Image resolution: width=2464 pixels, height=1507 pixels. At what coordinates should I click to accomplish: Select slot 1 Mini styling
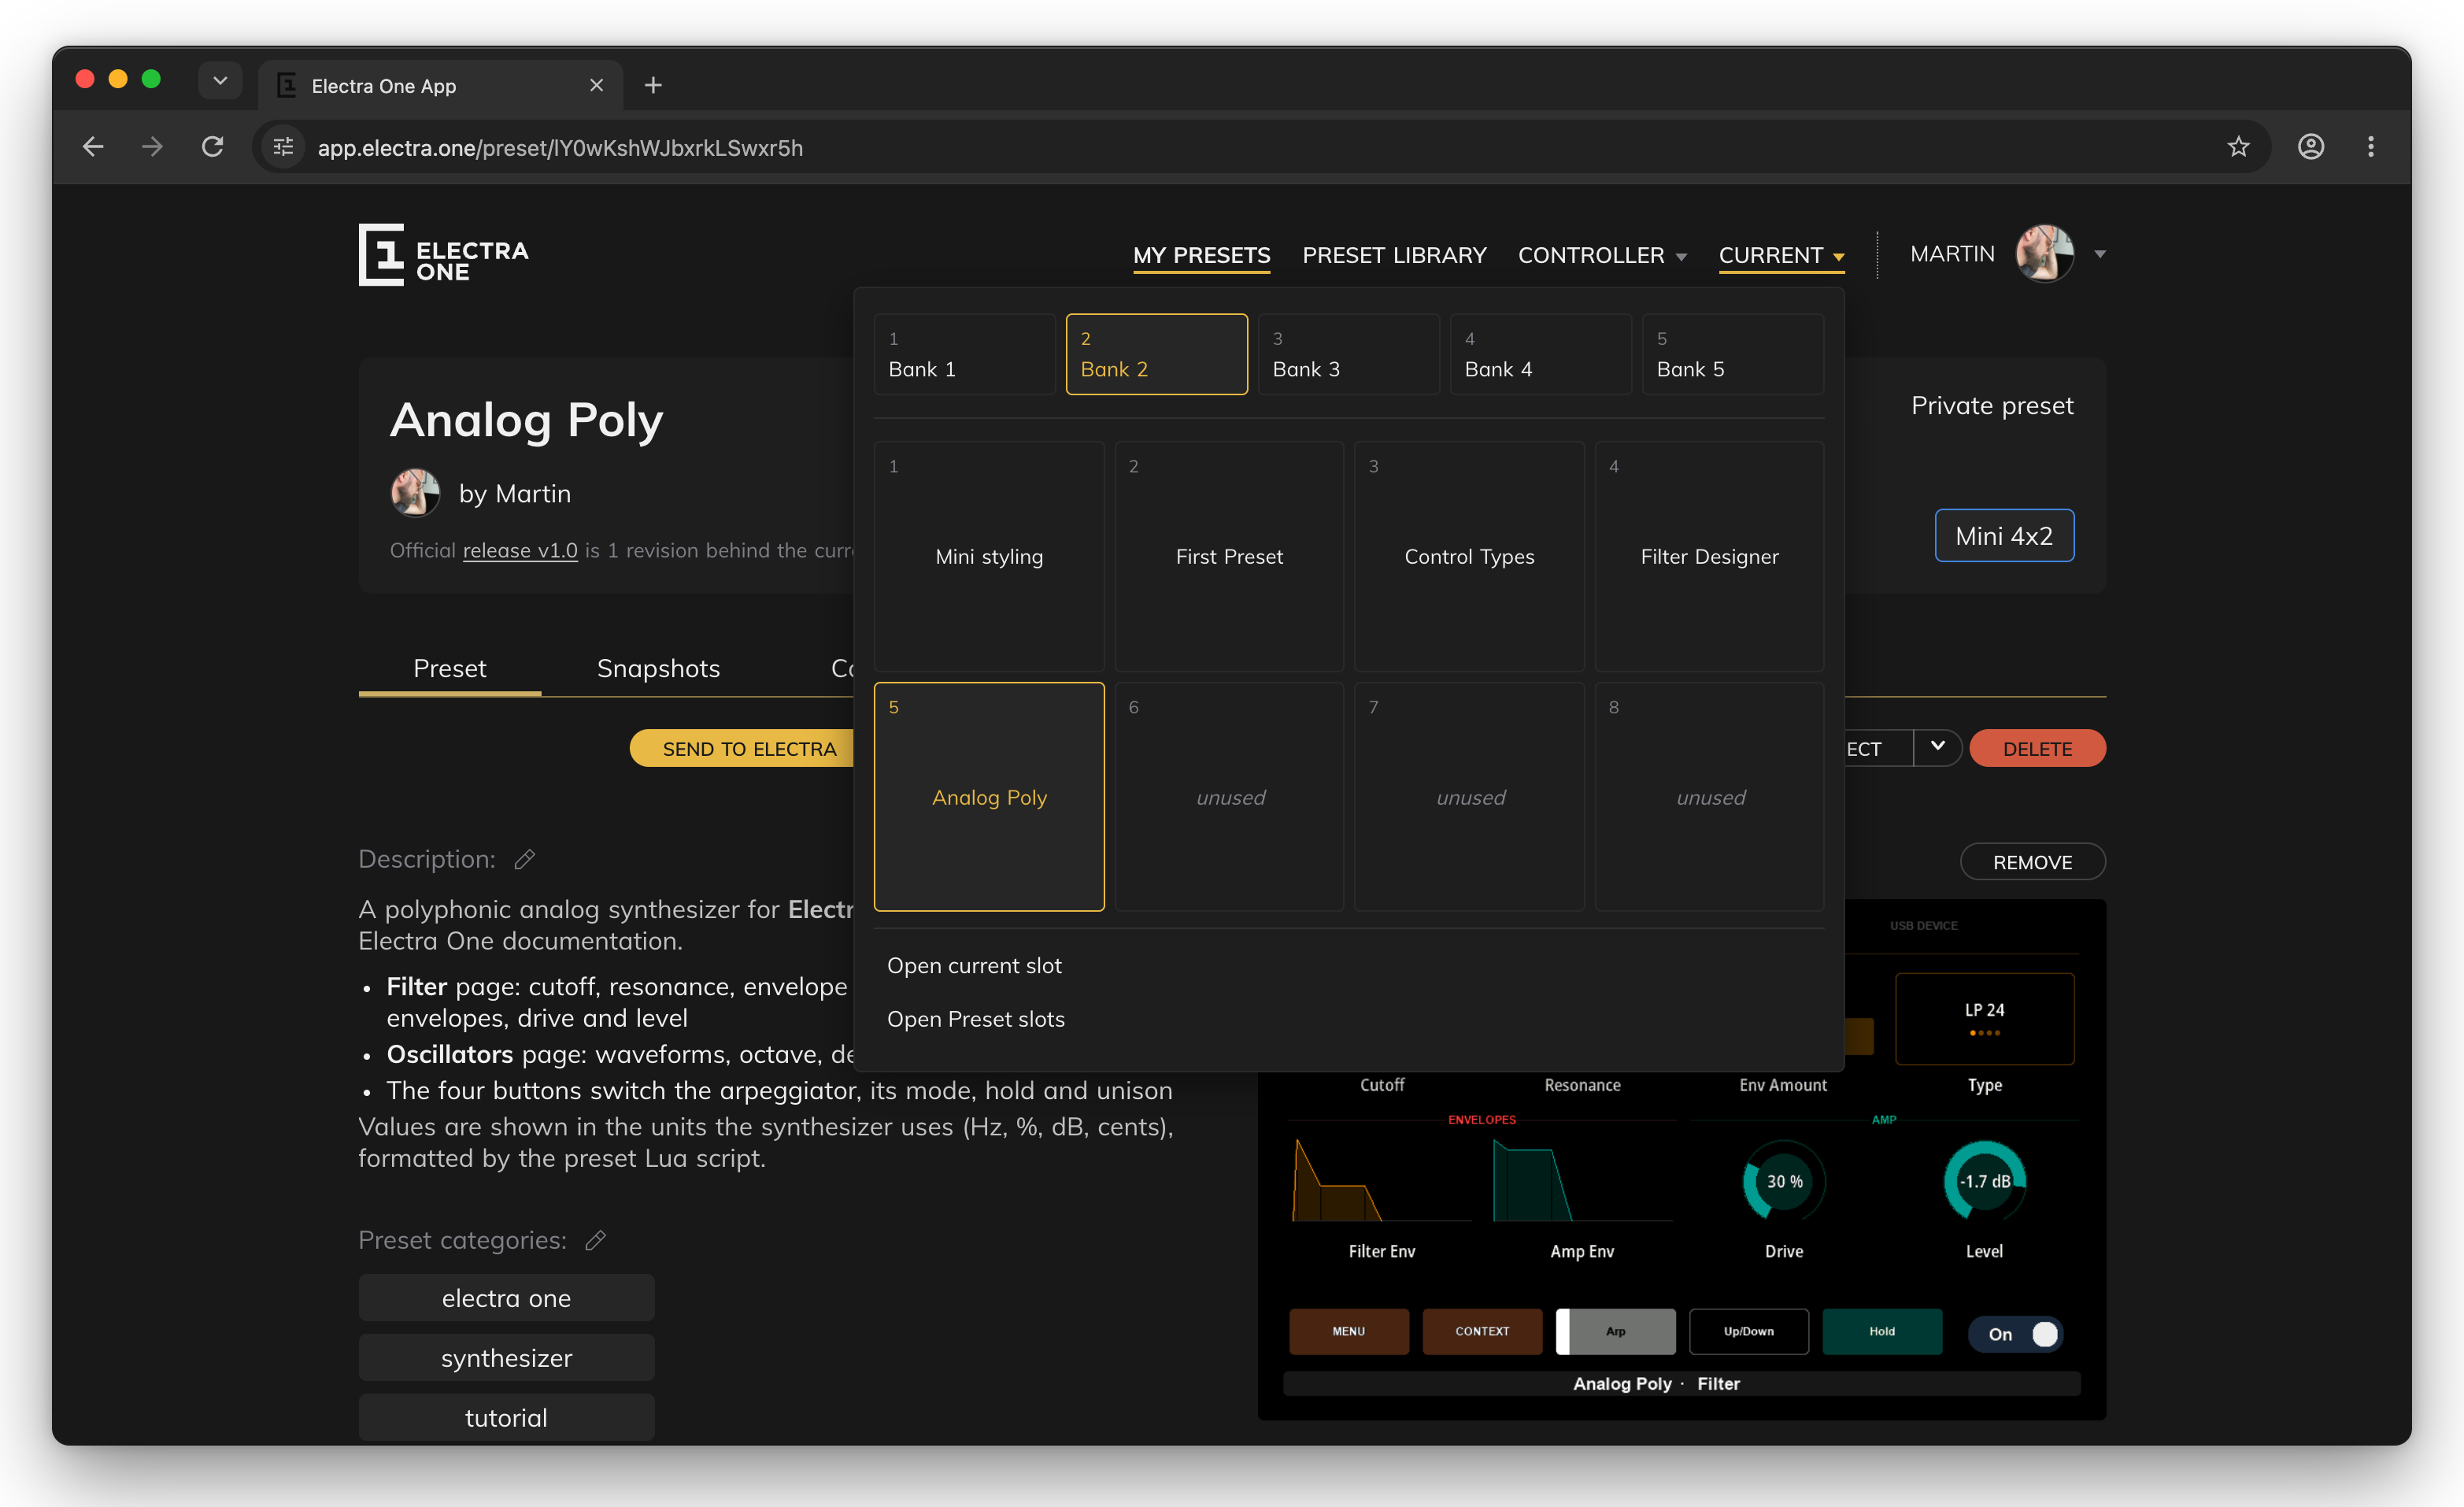coord(989,556)
